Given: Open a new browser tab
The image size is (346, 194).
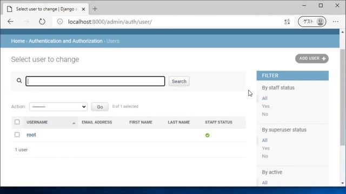Looking at the screenshot, I should coord(95,9).
